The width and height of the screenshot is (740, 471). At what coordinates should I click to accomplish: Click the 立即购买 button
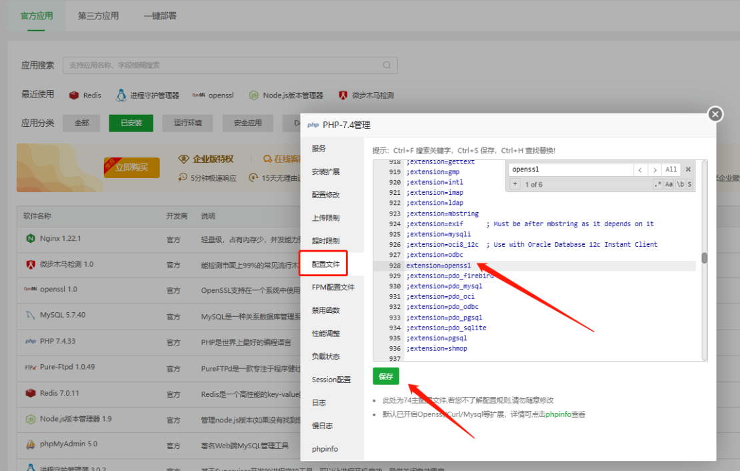tap(132, 167)
